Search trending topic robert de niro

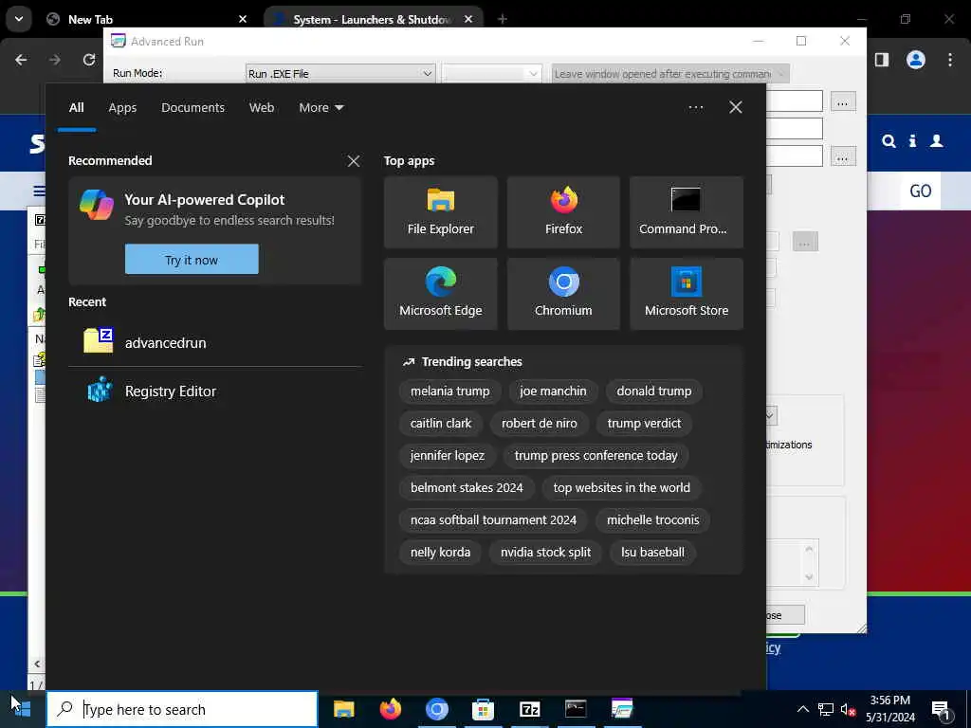point(539,424)
